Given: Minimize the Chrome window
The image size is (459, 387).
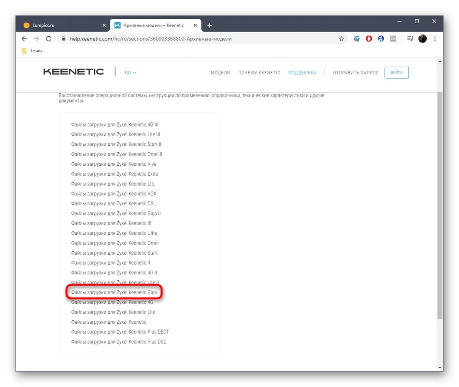Looking at the screenshot, I should 399,21.
